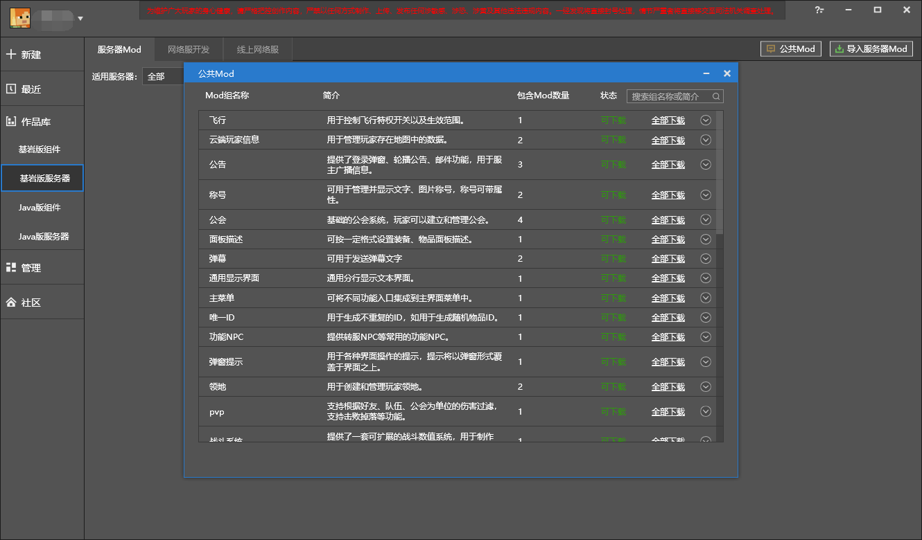The image size is (922, 540).
Task: Click the 社区 home icon
Action: [x=10, y=303]
